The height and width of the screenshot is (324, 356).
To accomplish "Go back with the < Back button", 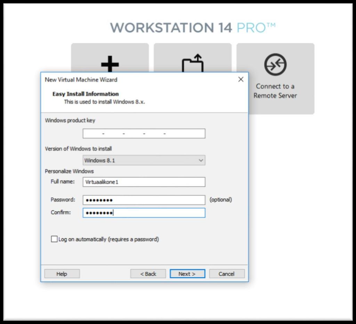I will [148, 274].
